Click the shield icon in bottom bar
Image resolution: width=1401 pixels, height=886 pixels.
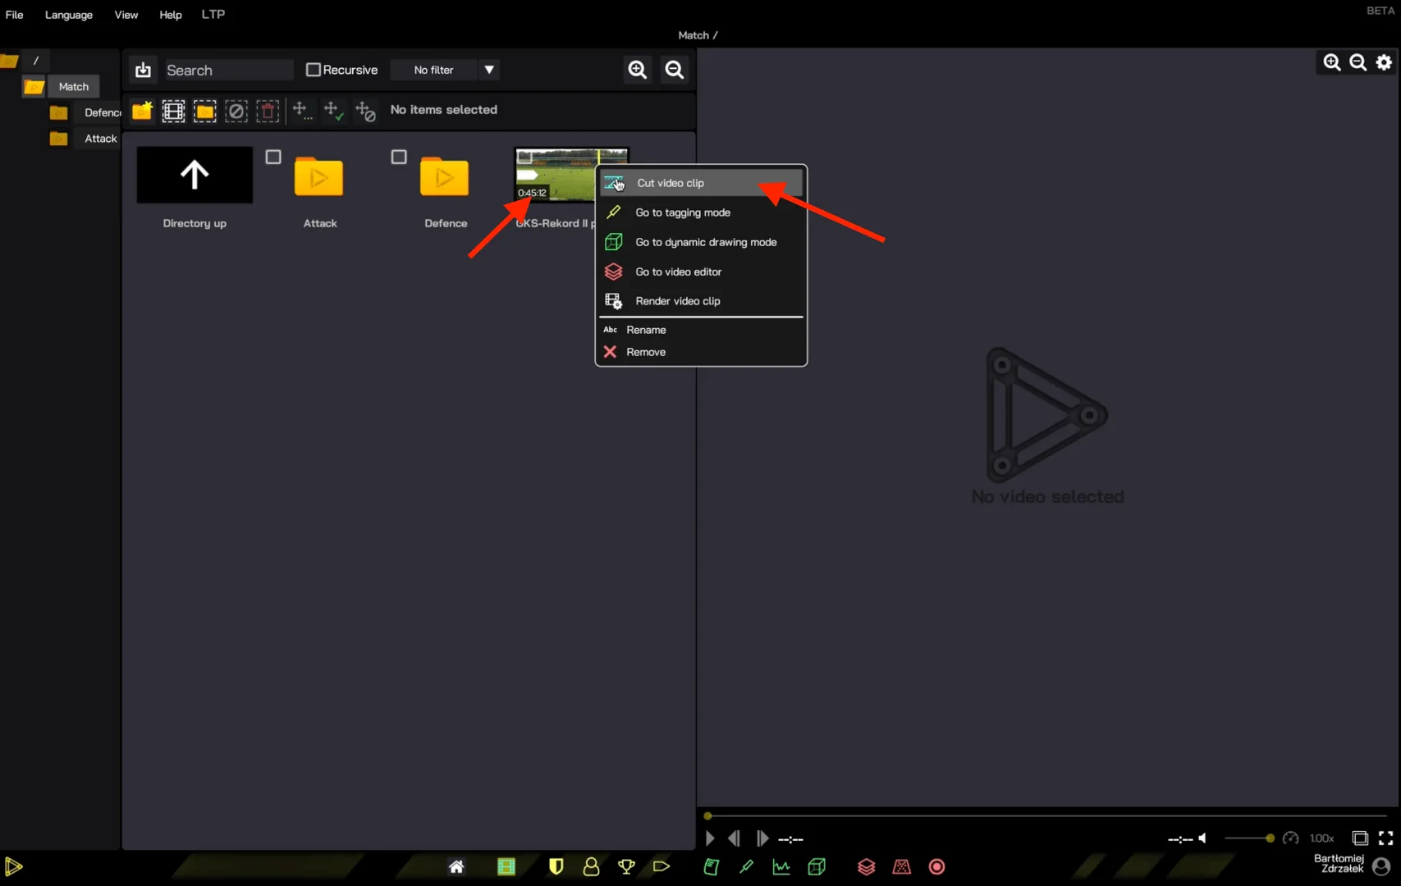556,866
